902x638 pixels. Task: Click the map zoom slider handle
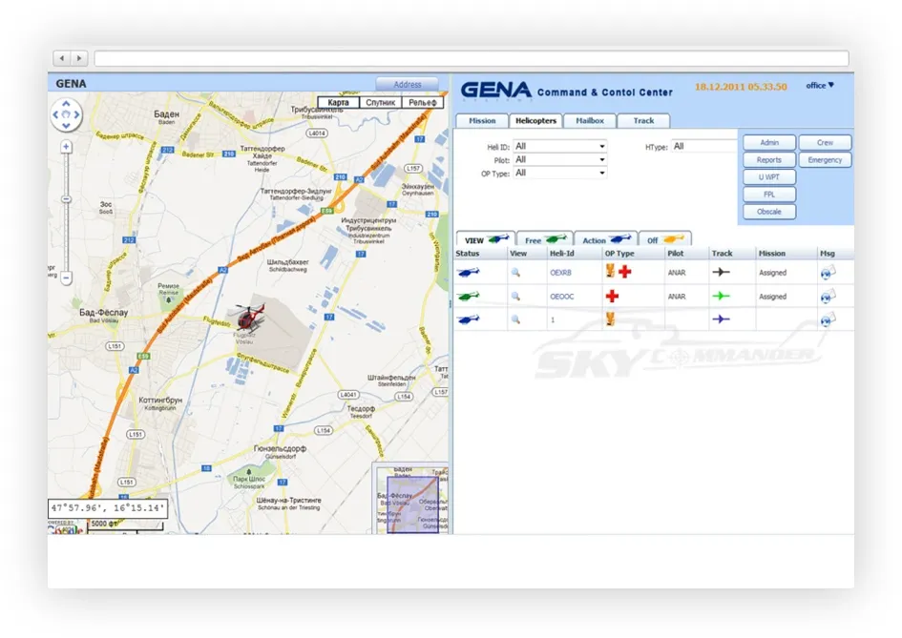pyautogui.click(x=66, y=199)
